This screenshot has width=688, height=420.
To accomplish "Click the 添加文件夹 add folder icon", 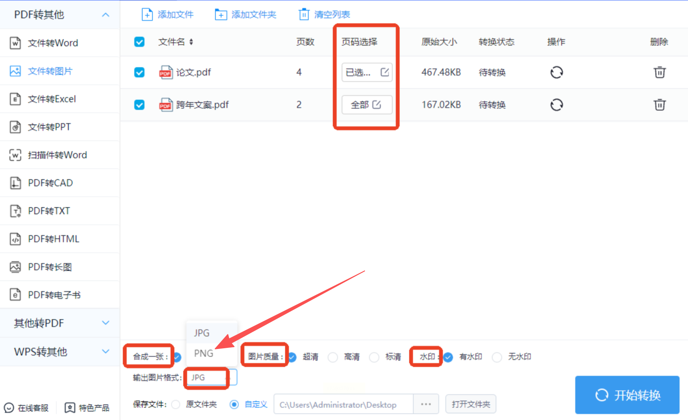I will [221, 14].
